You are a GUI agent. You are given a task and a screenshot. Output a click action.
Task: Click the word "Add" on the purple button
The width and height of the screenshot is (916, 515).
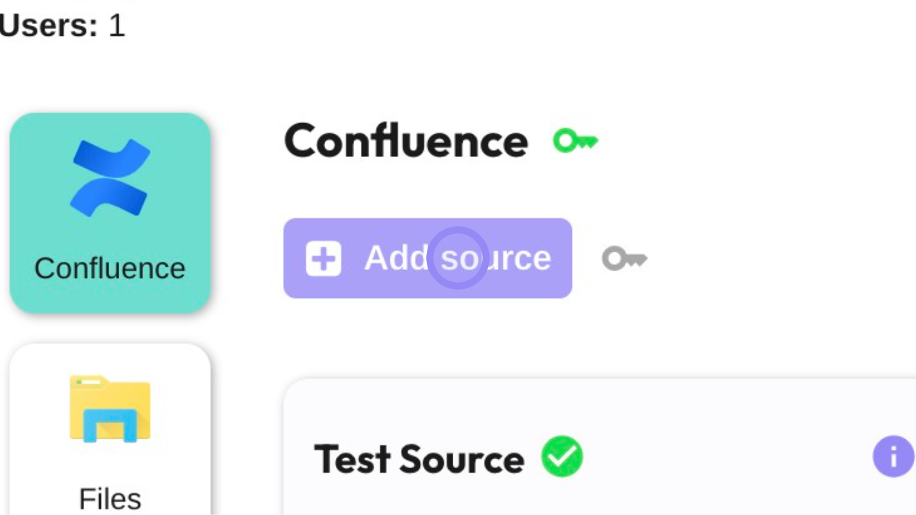[396, 258]
